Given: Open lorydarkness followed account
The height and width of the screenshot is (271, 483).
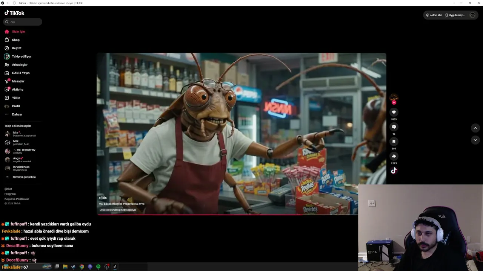Looking at the screenshot, I should (x=17, y=168).
